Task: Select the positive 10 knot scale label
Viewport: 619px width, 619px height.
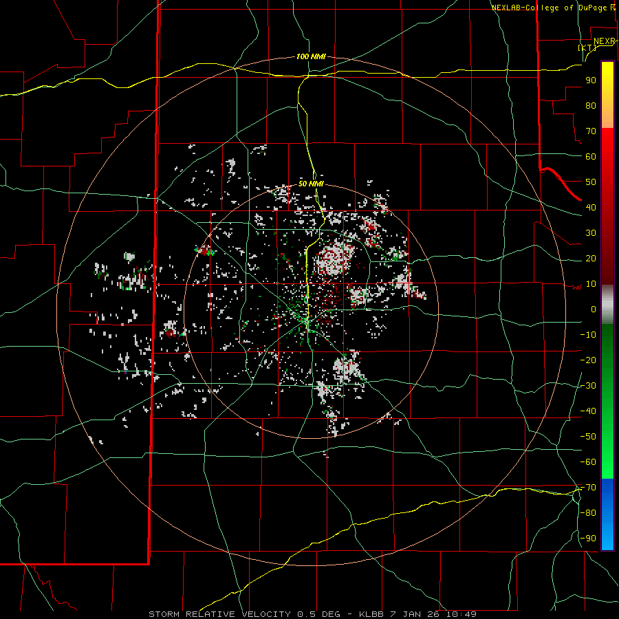Action: point(591,284)
